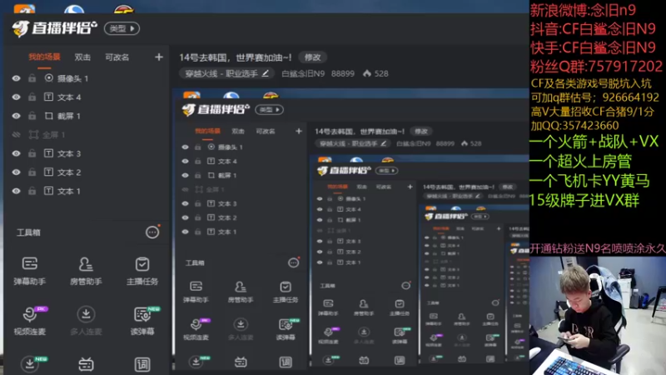This screenshot has width=666, height=375.
Task: Expand the 类型 selector next to logo
Action: [x=122, y=28]
